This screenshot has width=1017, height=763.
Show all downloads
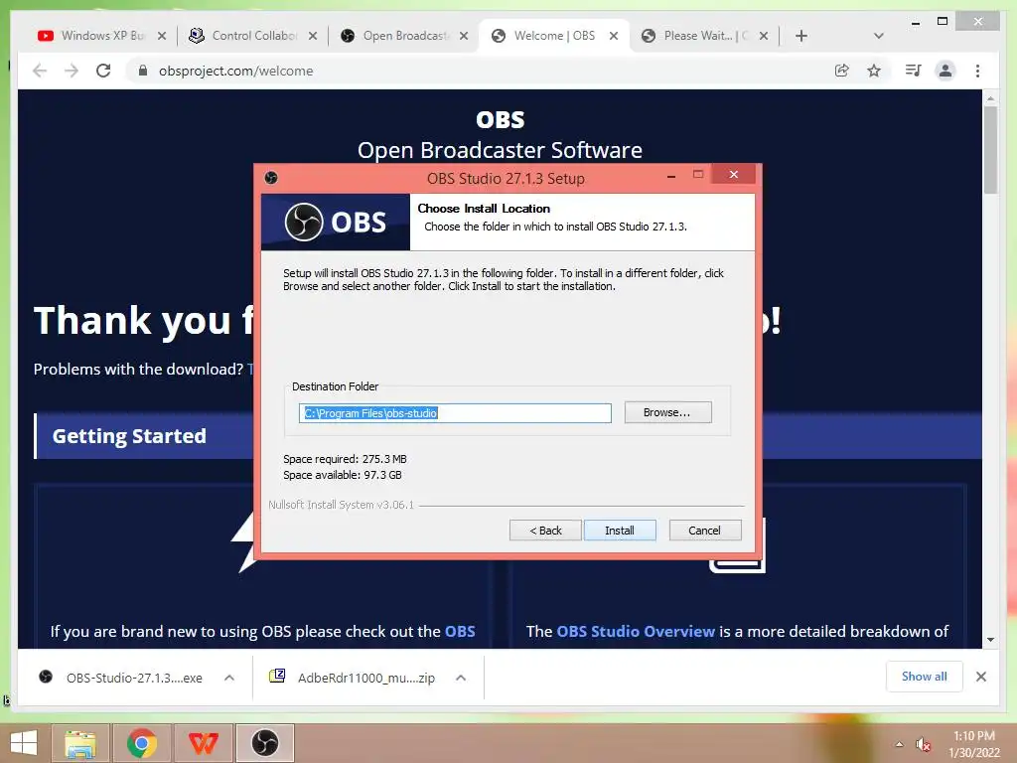point(924,677)
